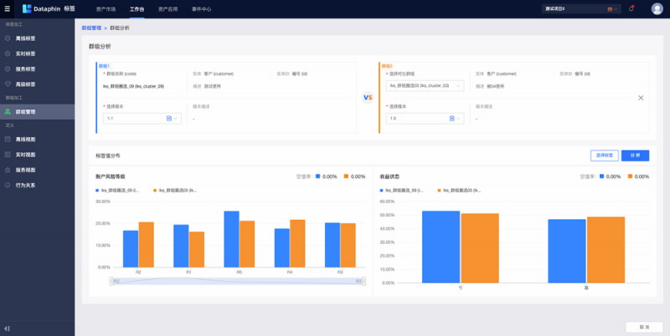Image resolution: width=670 pixels, height=336 pixels.
Task: Click the 离线标签 icon in sidebar
Action: 8,38
